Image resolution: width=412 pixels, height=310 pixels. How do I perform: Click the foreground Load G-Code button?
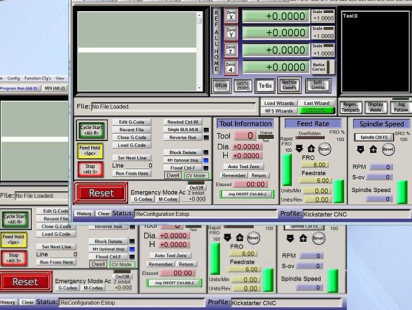(131, 145)
